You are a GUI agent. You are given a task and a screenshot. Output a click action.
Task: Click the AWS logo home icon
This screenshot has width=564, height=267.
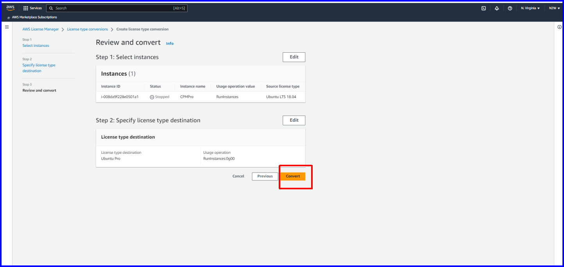pyautogui.click(x=10, y=8)
